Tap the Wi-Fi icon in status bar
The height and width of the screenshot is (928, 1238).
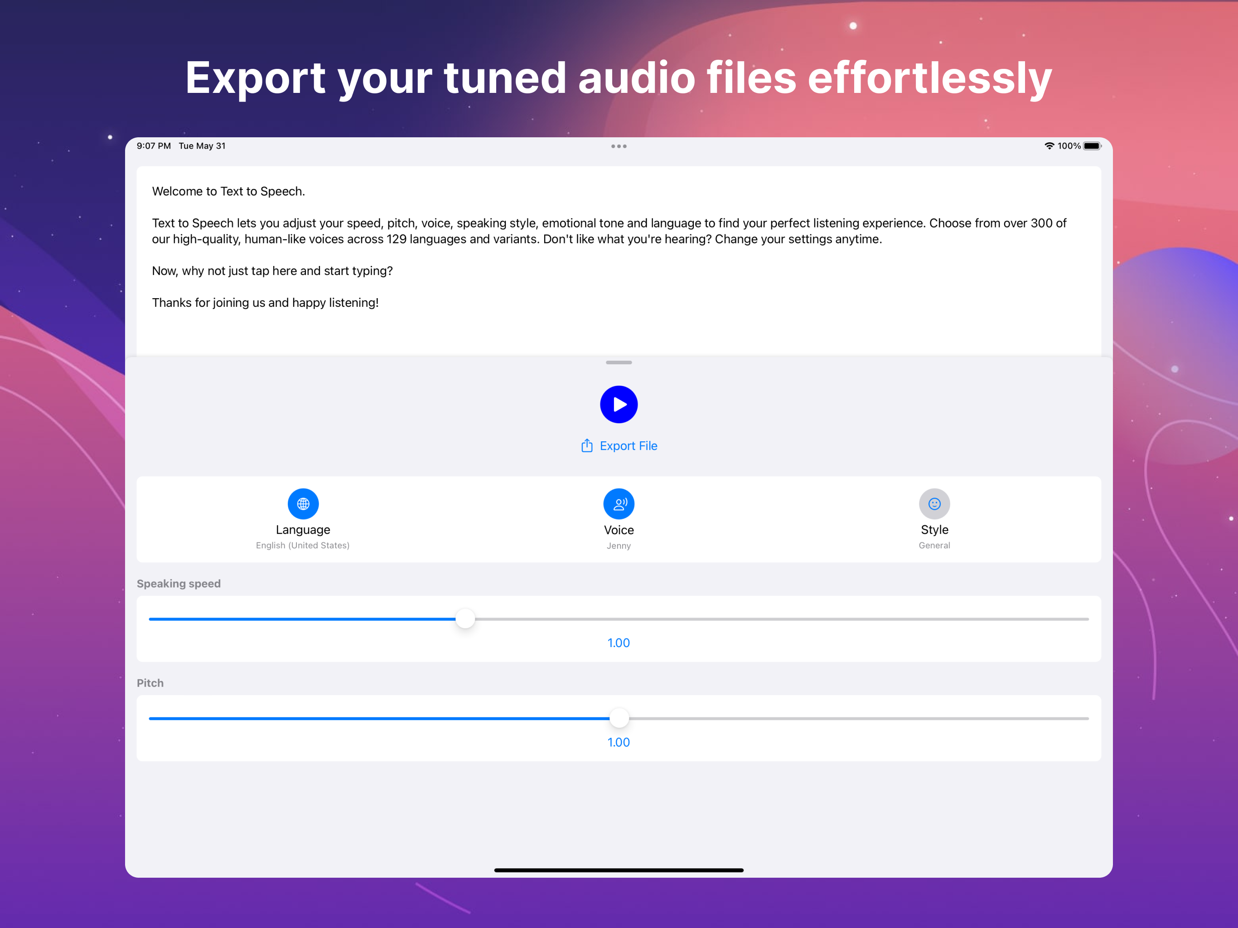(x=1049, y=145)
